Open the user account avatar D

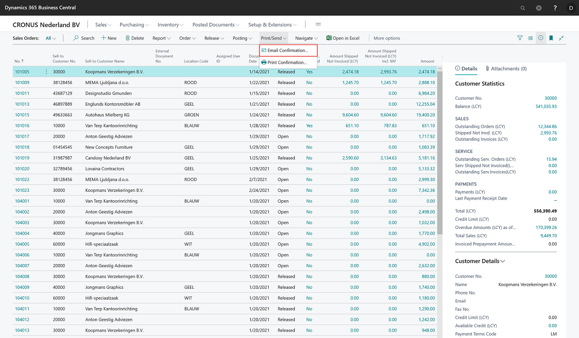click(571, 8)
